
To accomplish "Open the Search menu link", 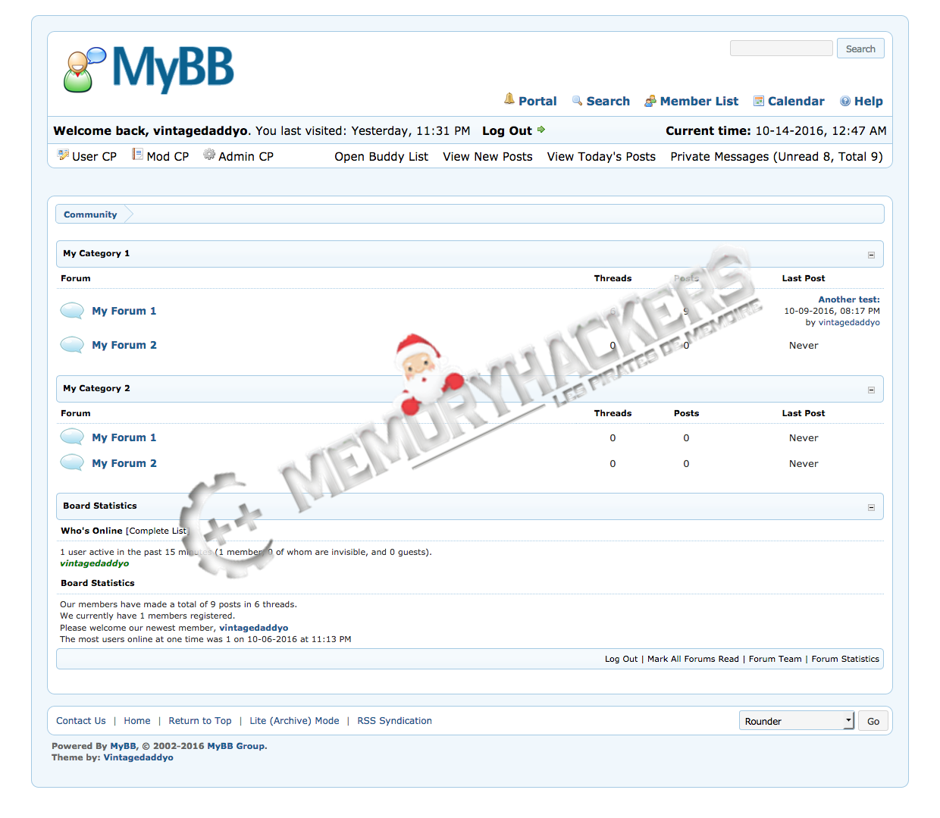I will 608,101.
